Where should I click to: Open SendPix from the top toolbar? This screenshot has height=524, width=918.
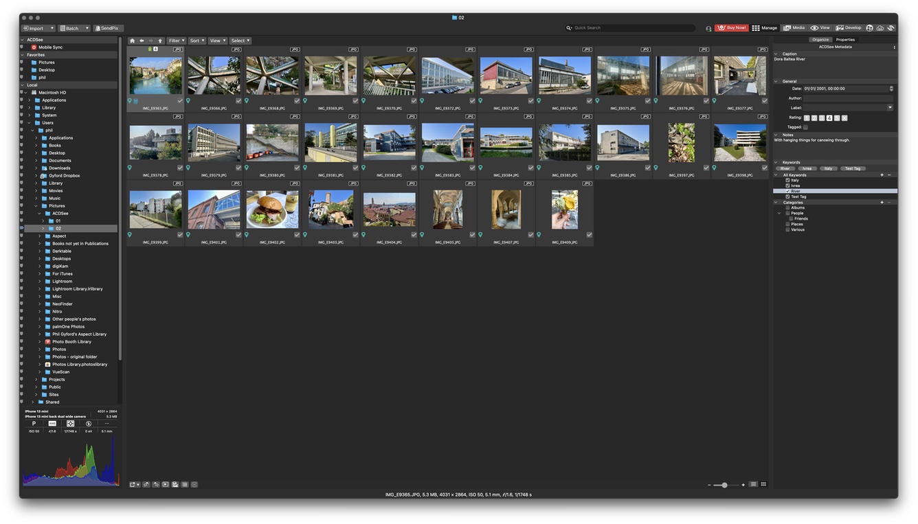click(109, 28)
